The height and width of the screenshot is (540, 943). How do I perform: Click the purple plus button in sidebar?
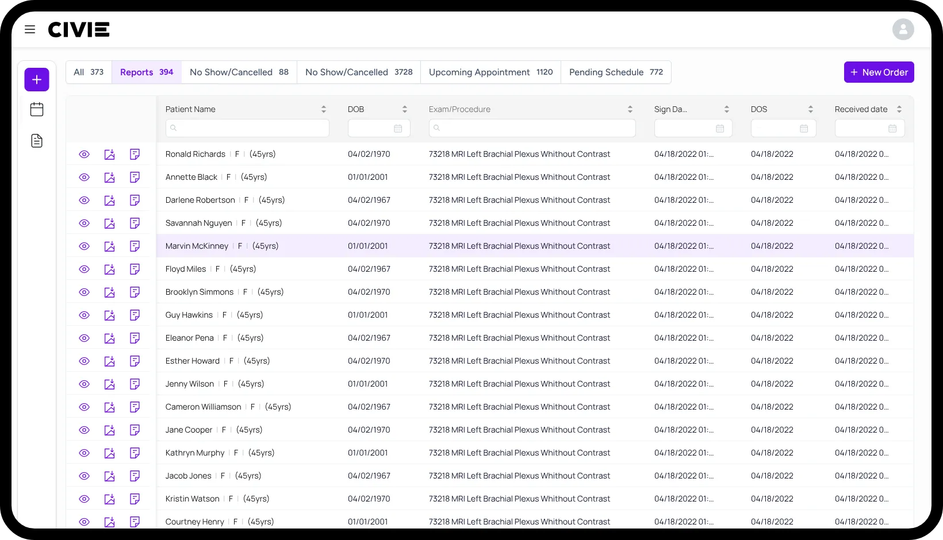click(37, 79)
